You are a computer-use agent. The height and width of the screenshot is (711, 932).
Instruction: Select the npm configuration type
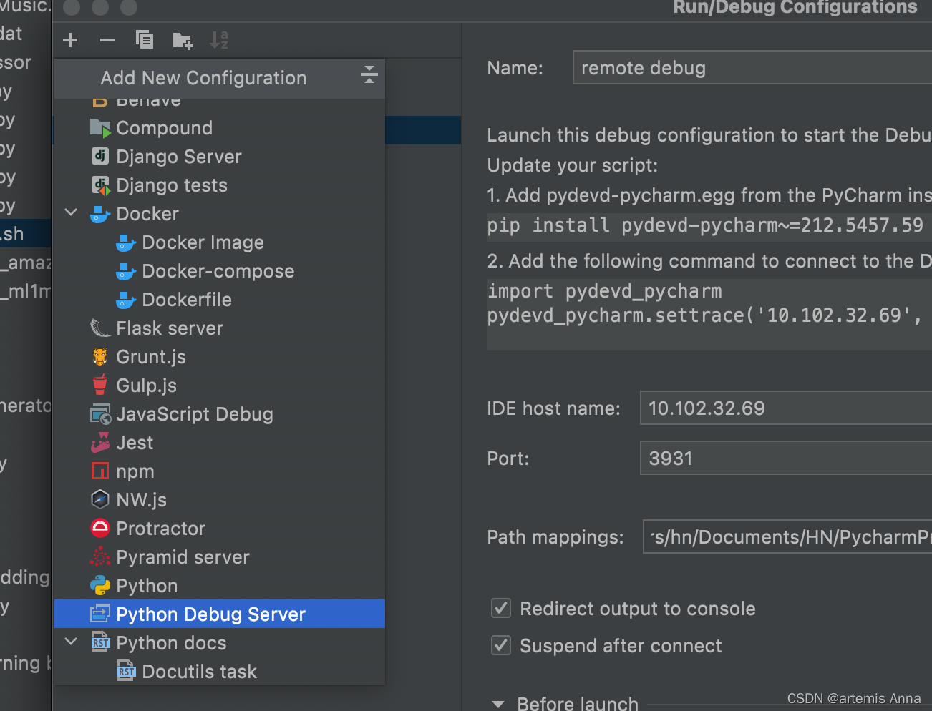click(x=219, y=471)
